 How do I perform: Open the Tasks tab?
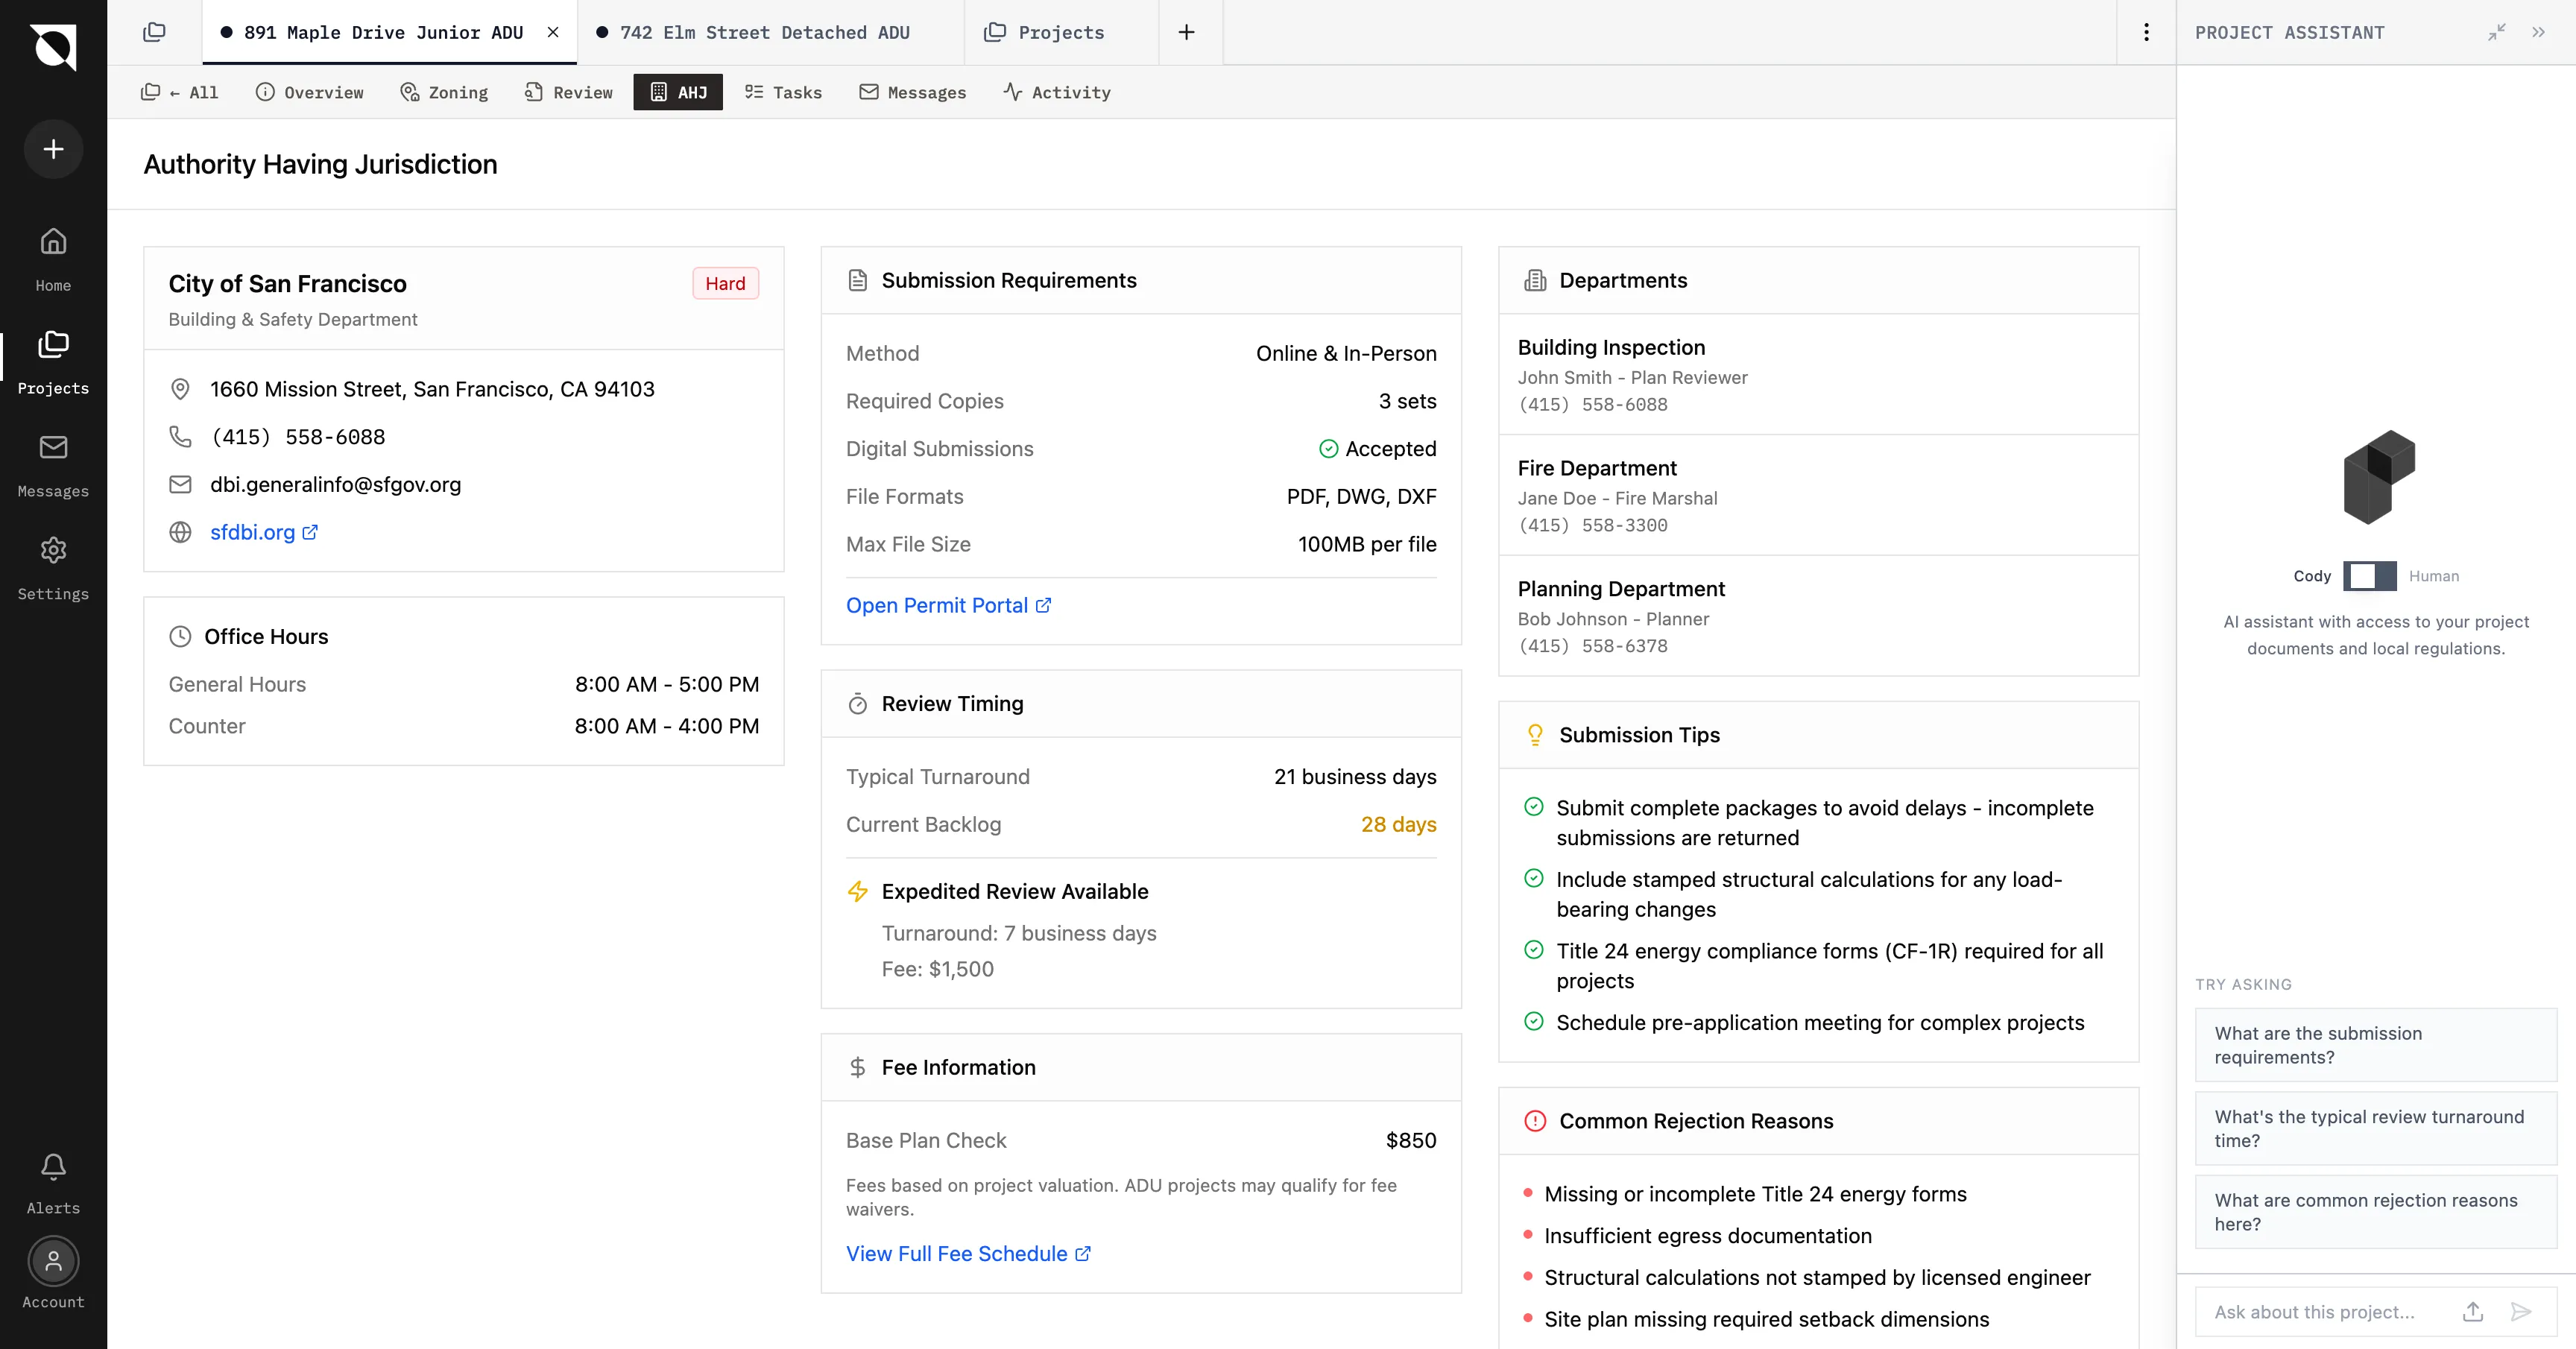pos(783,92)
